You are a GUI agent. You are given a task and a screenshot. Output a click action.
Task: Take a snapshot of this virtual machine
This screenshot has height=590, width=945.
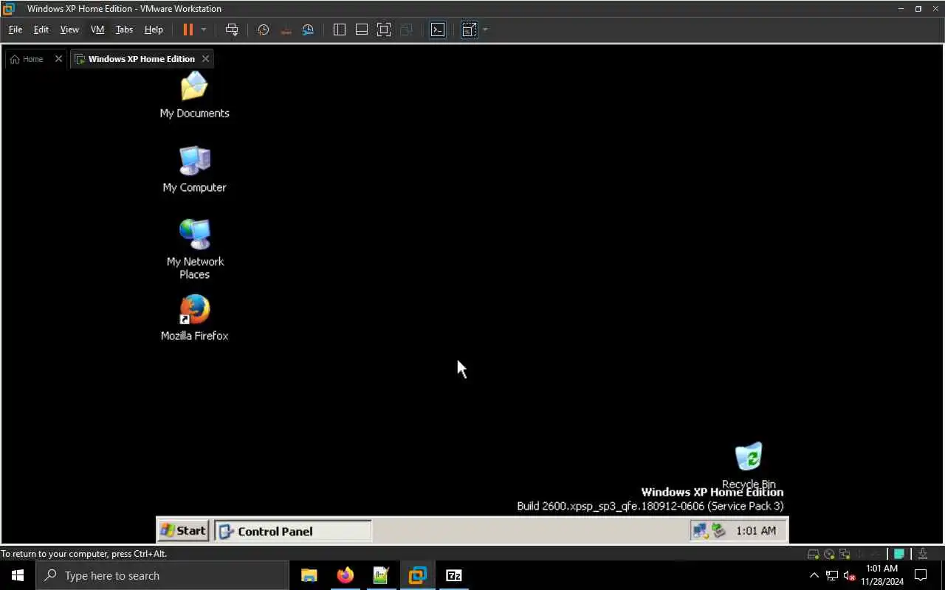click(264, 29)
